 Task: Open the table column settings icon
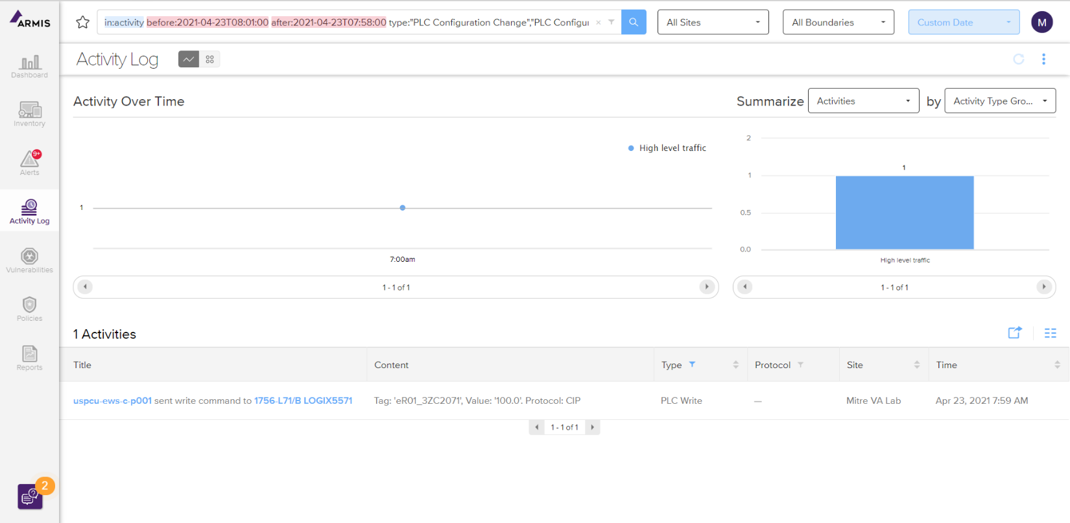pyautogui.click(x=1051, y=333)
